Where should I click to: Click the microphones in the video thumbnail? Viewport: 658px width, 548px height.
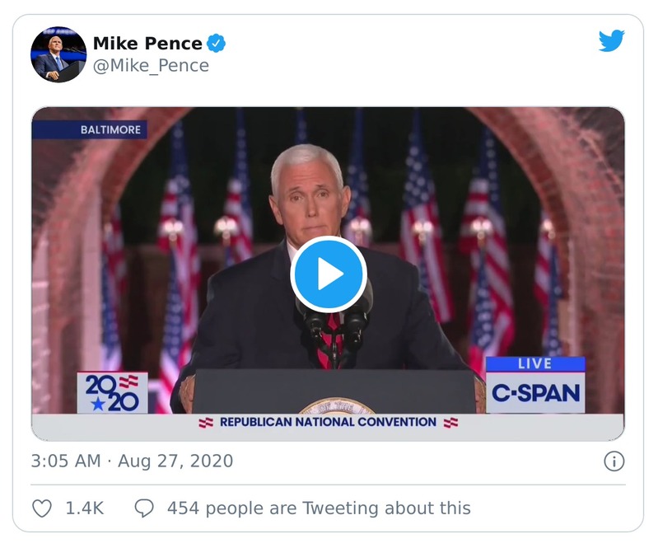pos(334,317)
